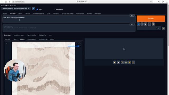Open the Hypernetworks sub-tab
The width and height of the screenshot is (169, 95).
[31, 35]
